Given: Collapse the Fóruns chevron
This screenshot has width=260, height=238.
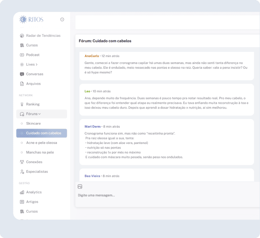Looking at the screenshot, I should (40, 114).
